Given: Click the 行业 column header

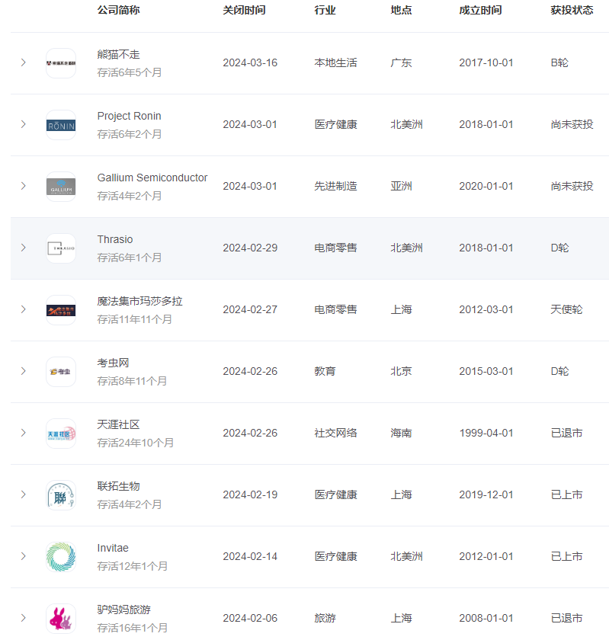Looking at the screenshot, I should (x=325, y=10).
